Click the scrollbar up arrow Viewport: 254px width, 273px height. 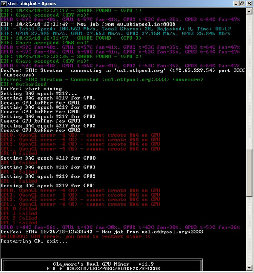[249, 12]
